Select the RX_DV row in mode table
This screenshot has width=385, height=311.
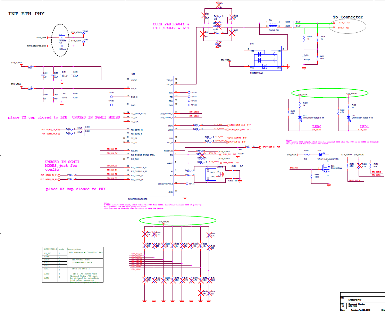(73, 253)
